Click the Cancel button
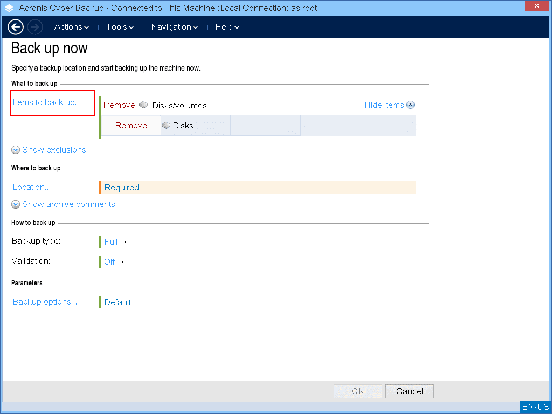Screen dimensions: 552x414 [x=410, y=391]
